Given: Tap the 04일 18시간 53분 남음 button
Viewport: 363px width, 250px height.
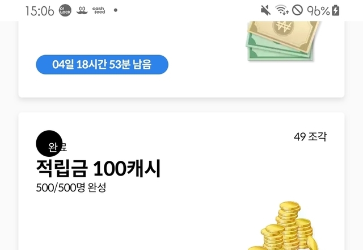Looking at the screenshot, I should 102,64.
